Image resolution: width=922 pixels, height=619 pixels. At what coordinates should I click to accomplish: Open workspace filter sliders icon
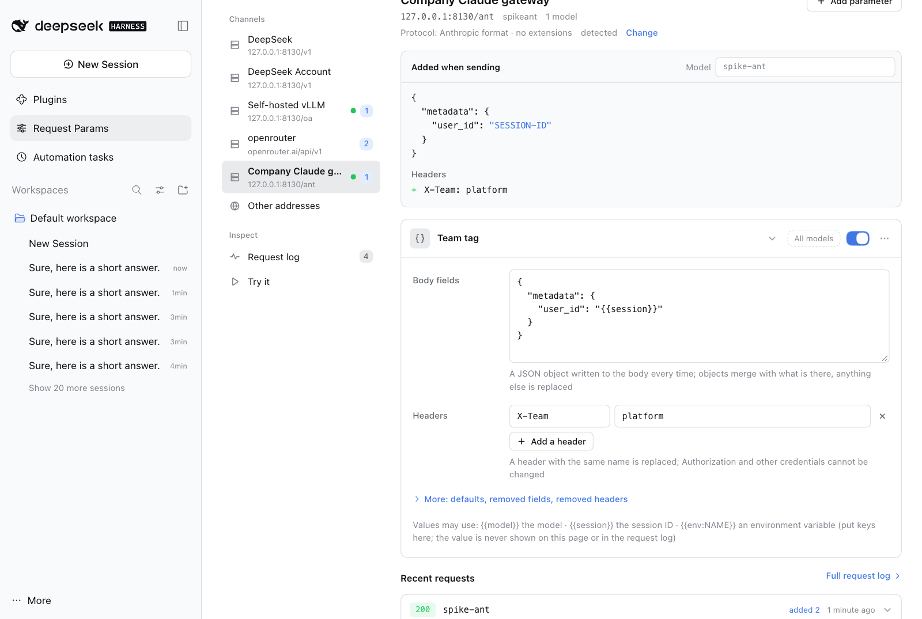(x=160, y=190)
